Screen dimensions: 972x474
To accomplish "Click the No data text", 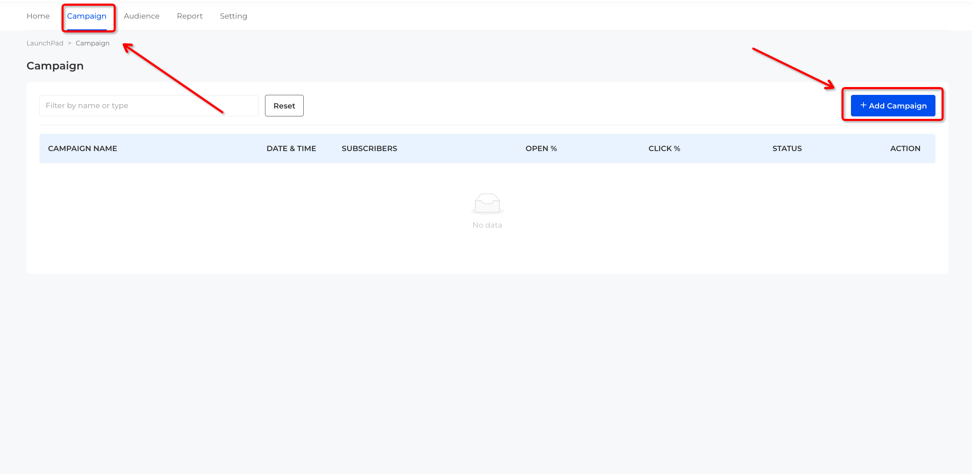I will tap(487, 225).
